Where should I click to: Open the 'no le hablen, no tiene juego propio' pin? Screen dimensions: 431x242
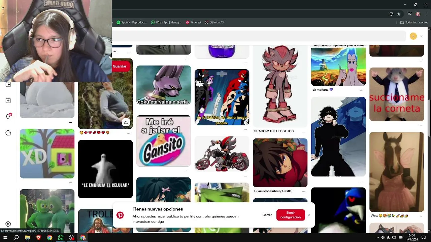(x=222, y=97)
